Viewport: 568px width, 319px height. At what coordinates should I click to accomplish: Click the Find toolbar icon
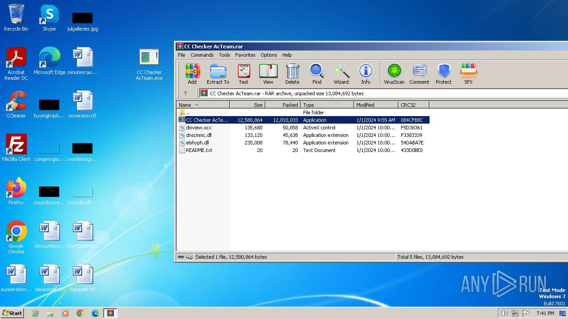tap(317, 74)
